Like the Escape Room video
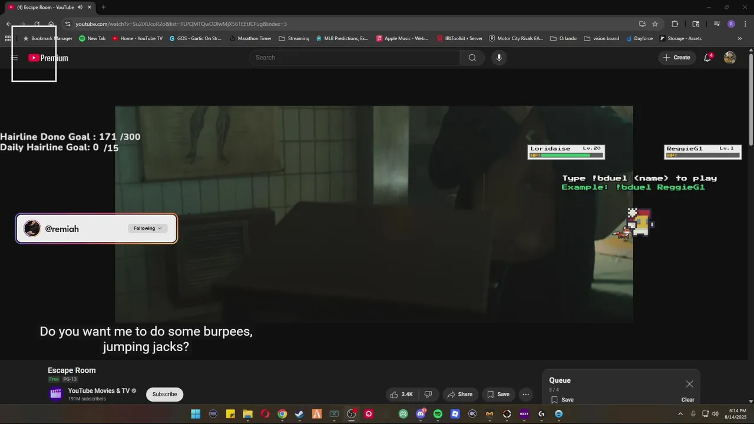The height and width of the screenshot is (424, 754). click(401, 395)
